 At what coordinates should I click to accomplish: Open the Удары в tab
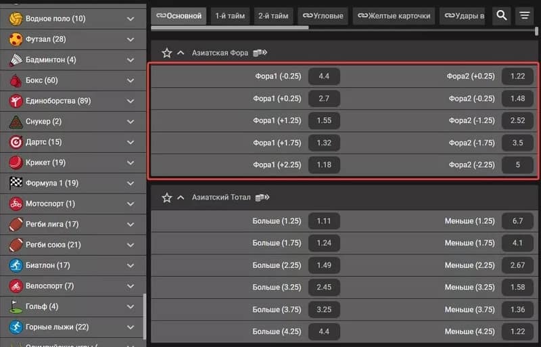click(463, 16)
